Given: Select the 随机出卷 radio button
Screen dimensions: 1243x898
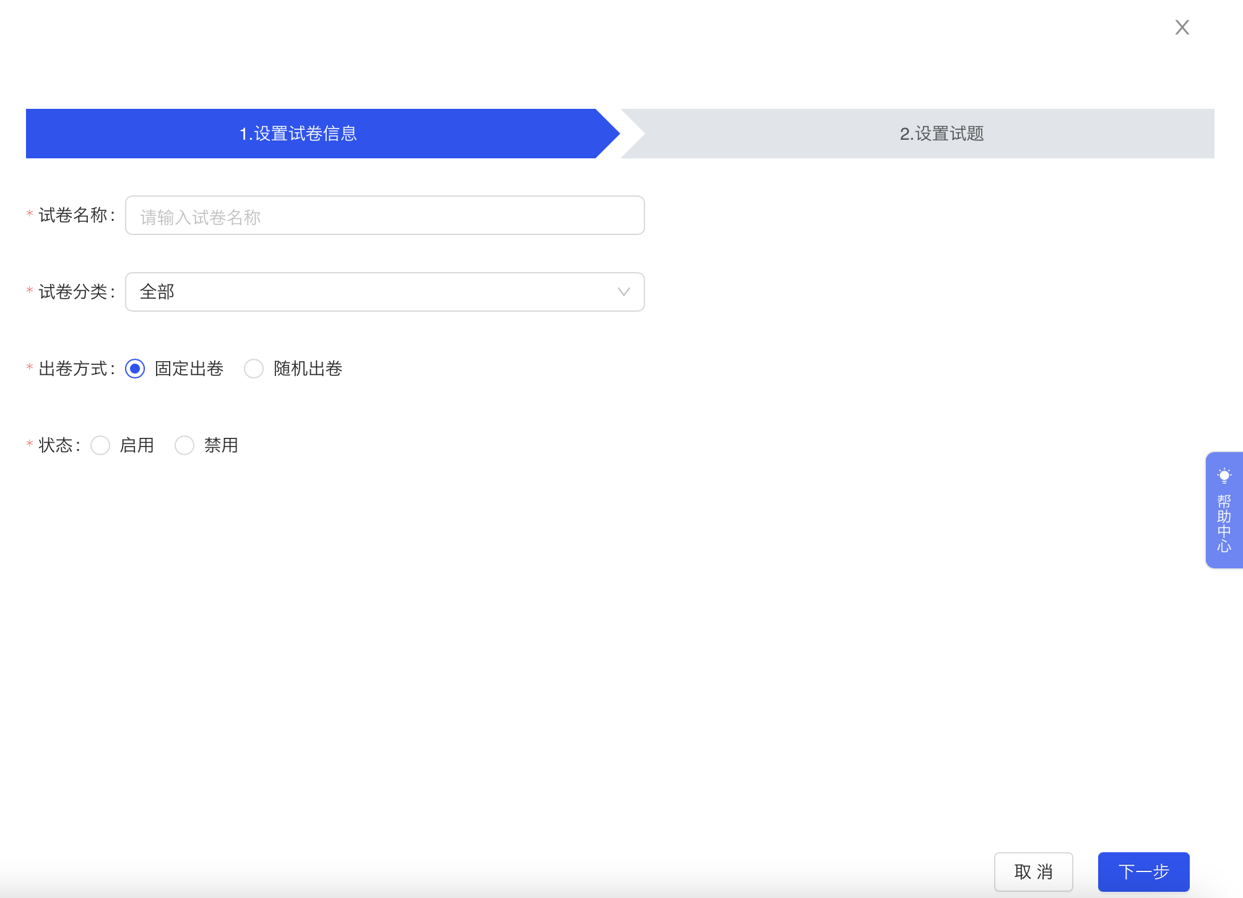Looking at the screenshot, I should click(x=254, y=369).
